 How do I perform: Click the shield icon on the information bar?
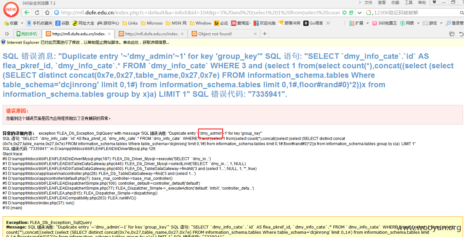click(x=3, y=42)
